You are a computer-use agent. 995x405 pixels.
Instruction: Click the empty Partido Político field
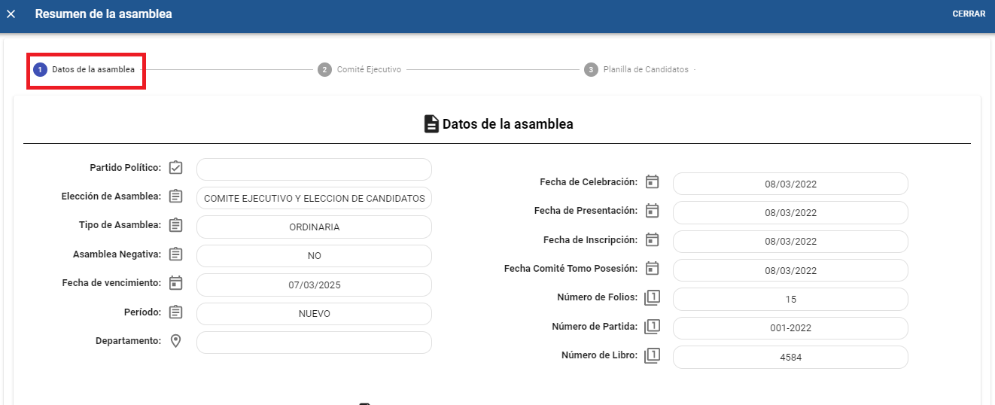[x=314, y=169]
